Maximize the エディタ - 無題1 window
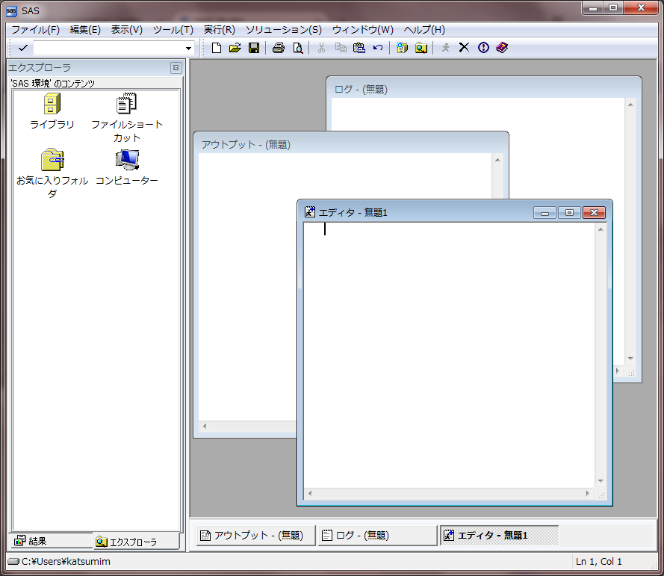Screen dimensions: 664x576 (570, 213)
